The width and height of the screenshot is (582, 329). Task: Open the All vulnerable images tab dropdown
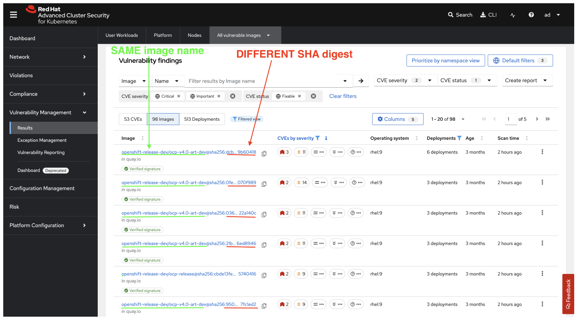(x=245, y=35)
